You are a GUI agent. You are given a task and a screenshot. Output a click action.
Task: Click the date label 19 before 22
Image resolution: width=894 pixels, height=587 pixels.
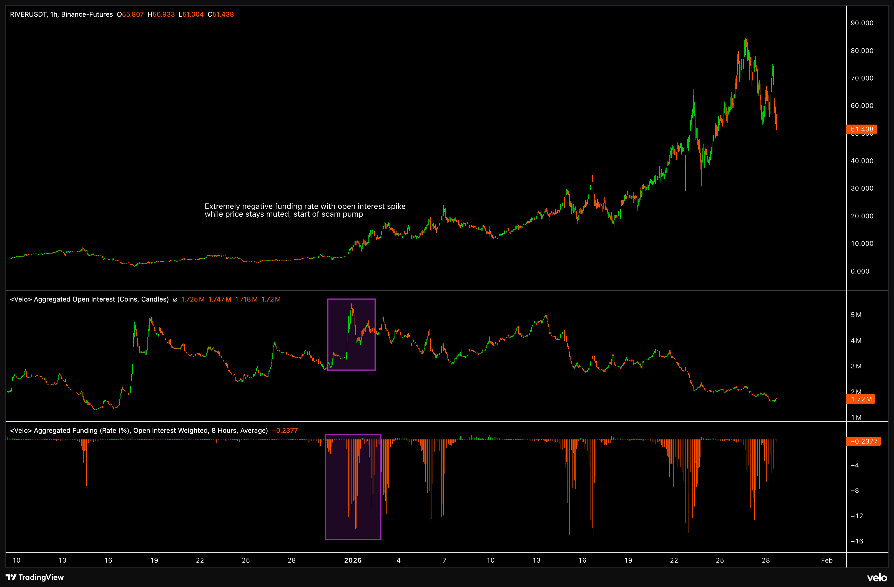(154, 560)
